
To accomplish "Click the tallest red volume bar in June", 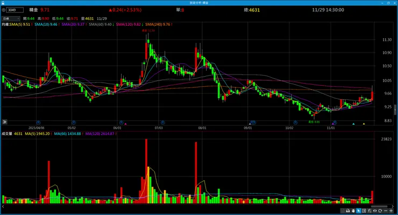I will coord(146,171).
